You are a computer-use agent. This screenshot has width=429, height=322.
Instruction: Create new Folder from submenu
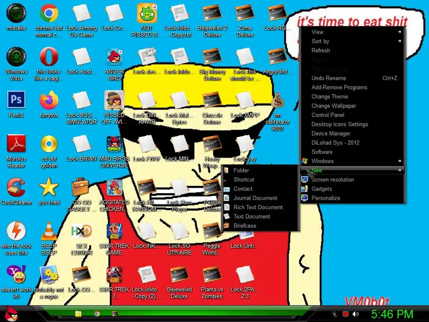point(260,170)
